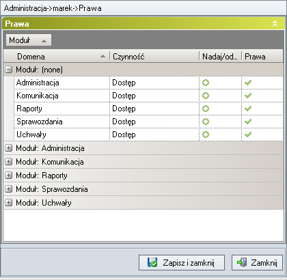Toggle the Prawa checkmark for Administracja
This screenshot has height=280, width=287.
click(248, 83)
